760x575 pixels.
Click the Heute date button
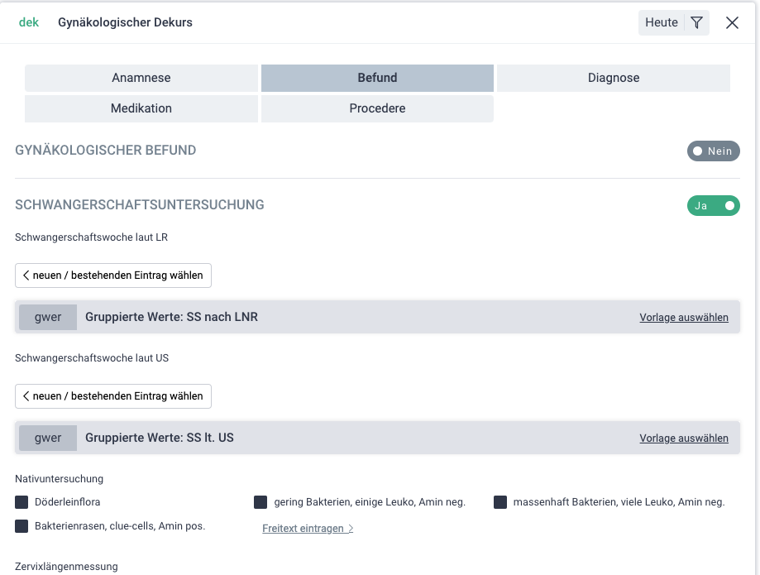[662, 23]
